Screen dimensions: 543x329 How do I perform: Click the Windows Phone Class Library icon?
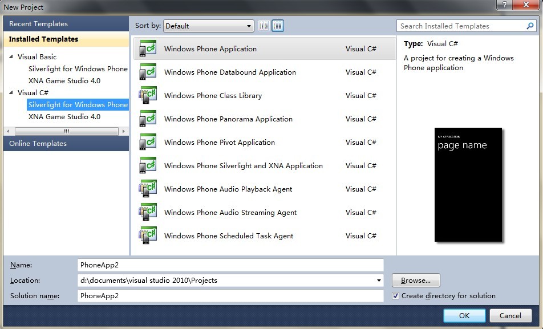(x=148, y=95)
